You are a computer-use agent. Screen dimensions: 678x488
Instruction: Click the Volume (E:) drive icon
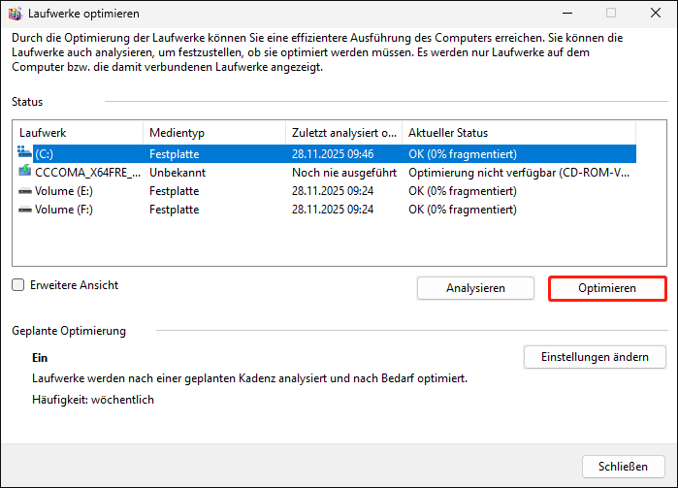(x=25, y=191)
